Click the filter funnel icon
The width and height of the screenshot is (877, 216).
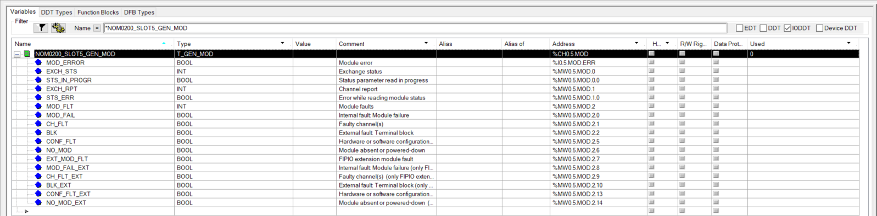tap(41, 28)
